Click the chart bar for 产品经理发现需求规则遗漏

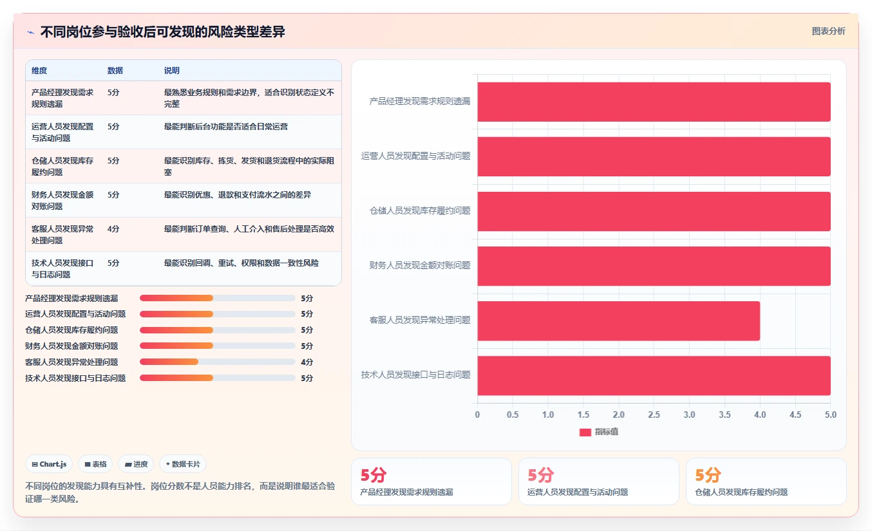click(654, 102)
